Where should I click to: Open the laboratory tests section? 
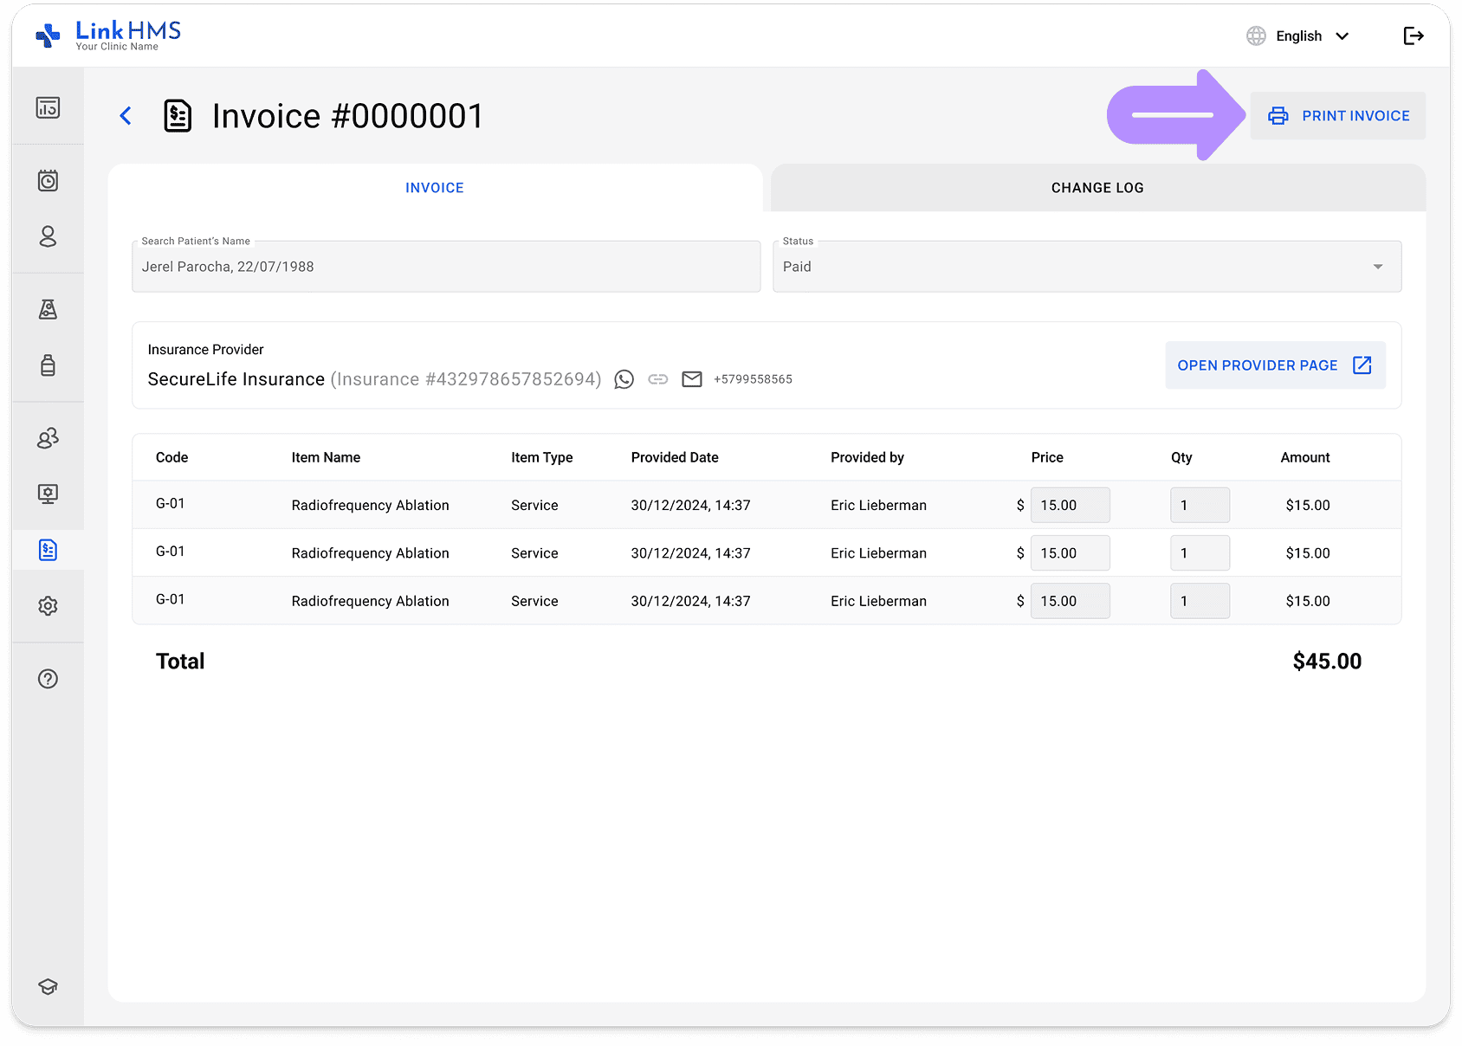click(48, 309)
